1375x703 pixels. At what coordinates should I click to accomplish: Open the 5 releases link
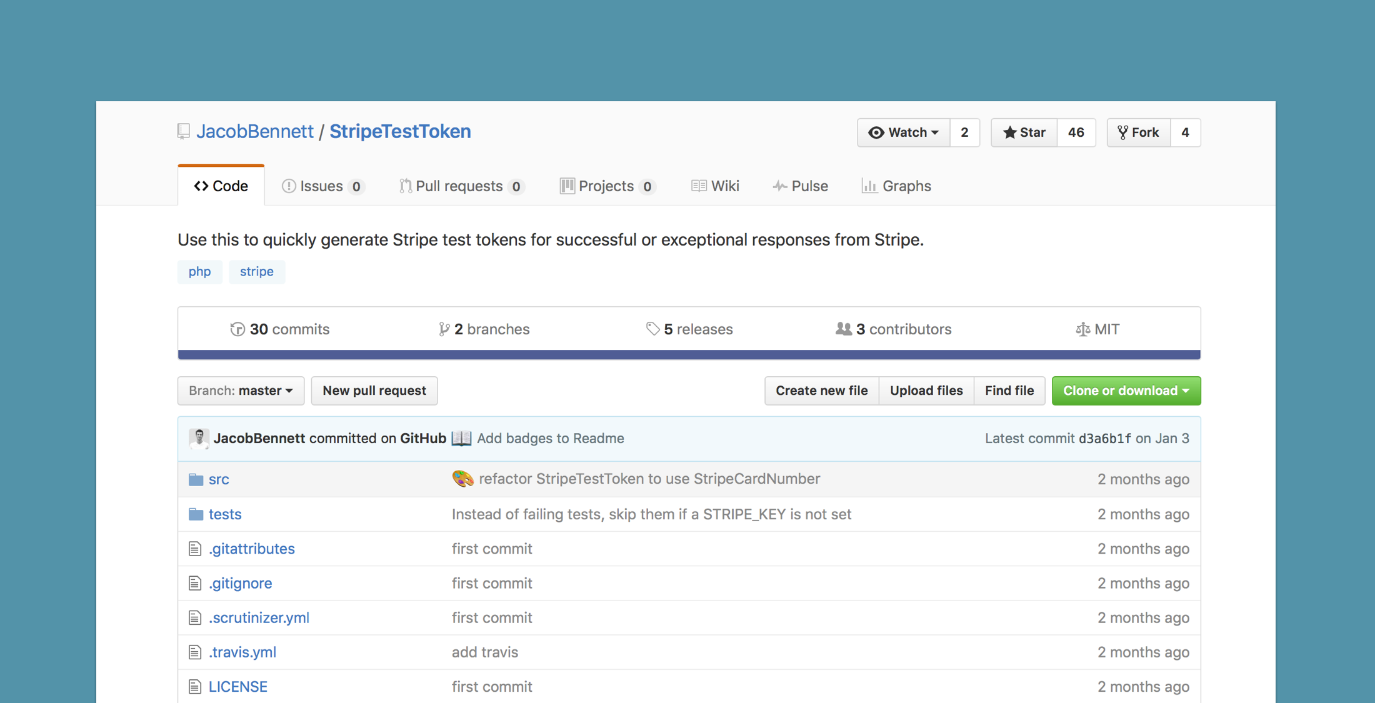click(689, 329)
